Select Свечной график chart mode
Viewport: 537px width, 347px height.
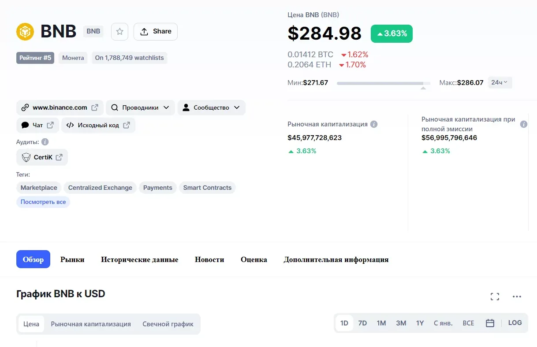[x=168, y=324]
